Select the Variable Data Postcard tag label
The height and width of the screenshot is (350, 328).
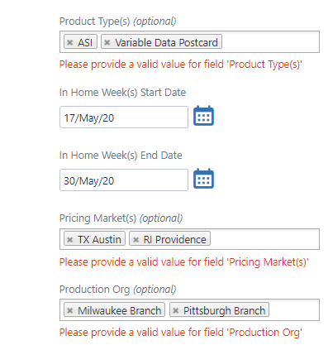tap(166, 43)
